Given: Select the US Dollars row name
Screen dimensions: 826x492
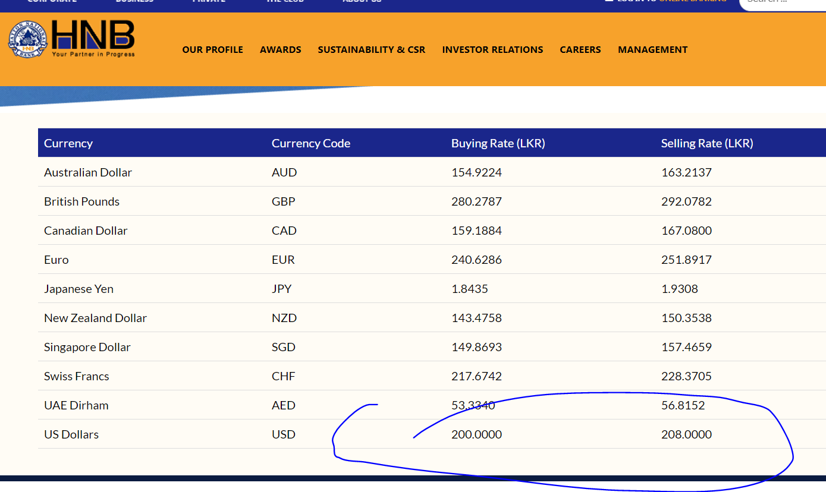Looking at the screenshot, I should click(71, 434).
